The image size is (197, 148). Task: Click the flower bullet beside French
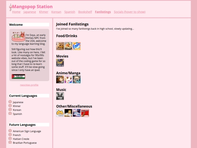click(10, 134)
